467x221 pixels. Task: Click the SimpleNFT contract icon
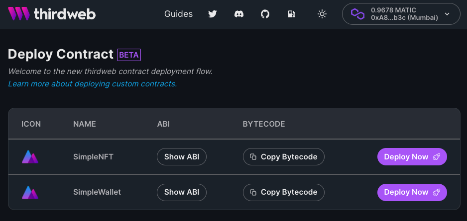(x=30, y=157)
